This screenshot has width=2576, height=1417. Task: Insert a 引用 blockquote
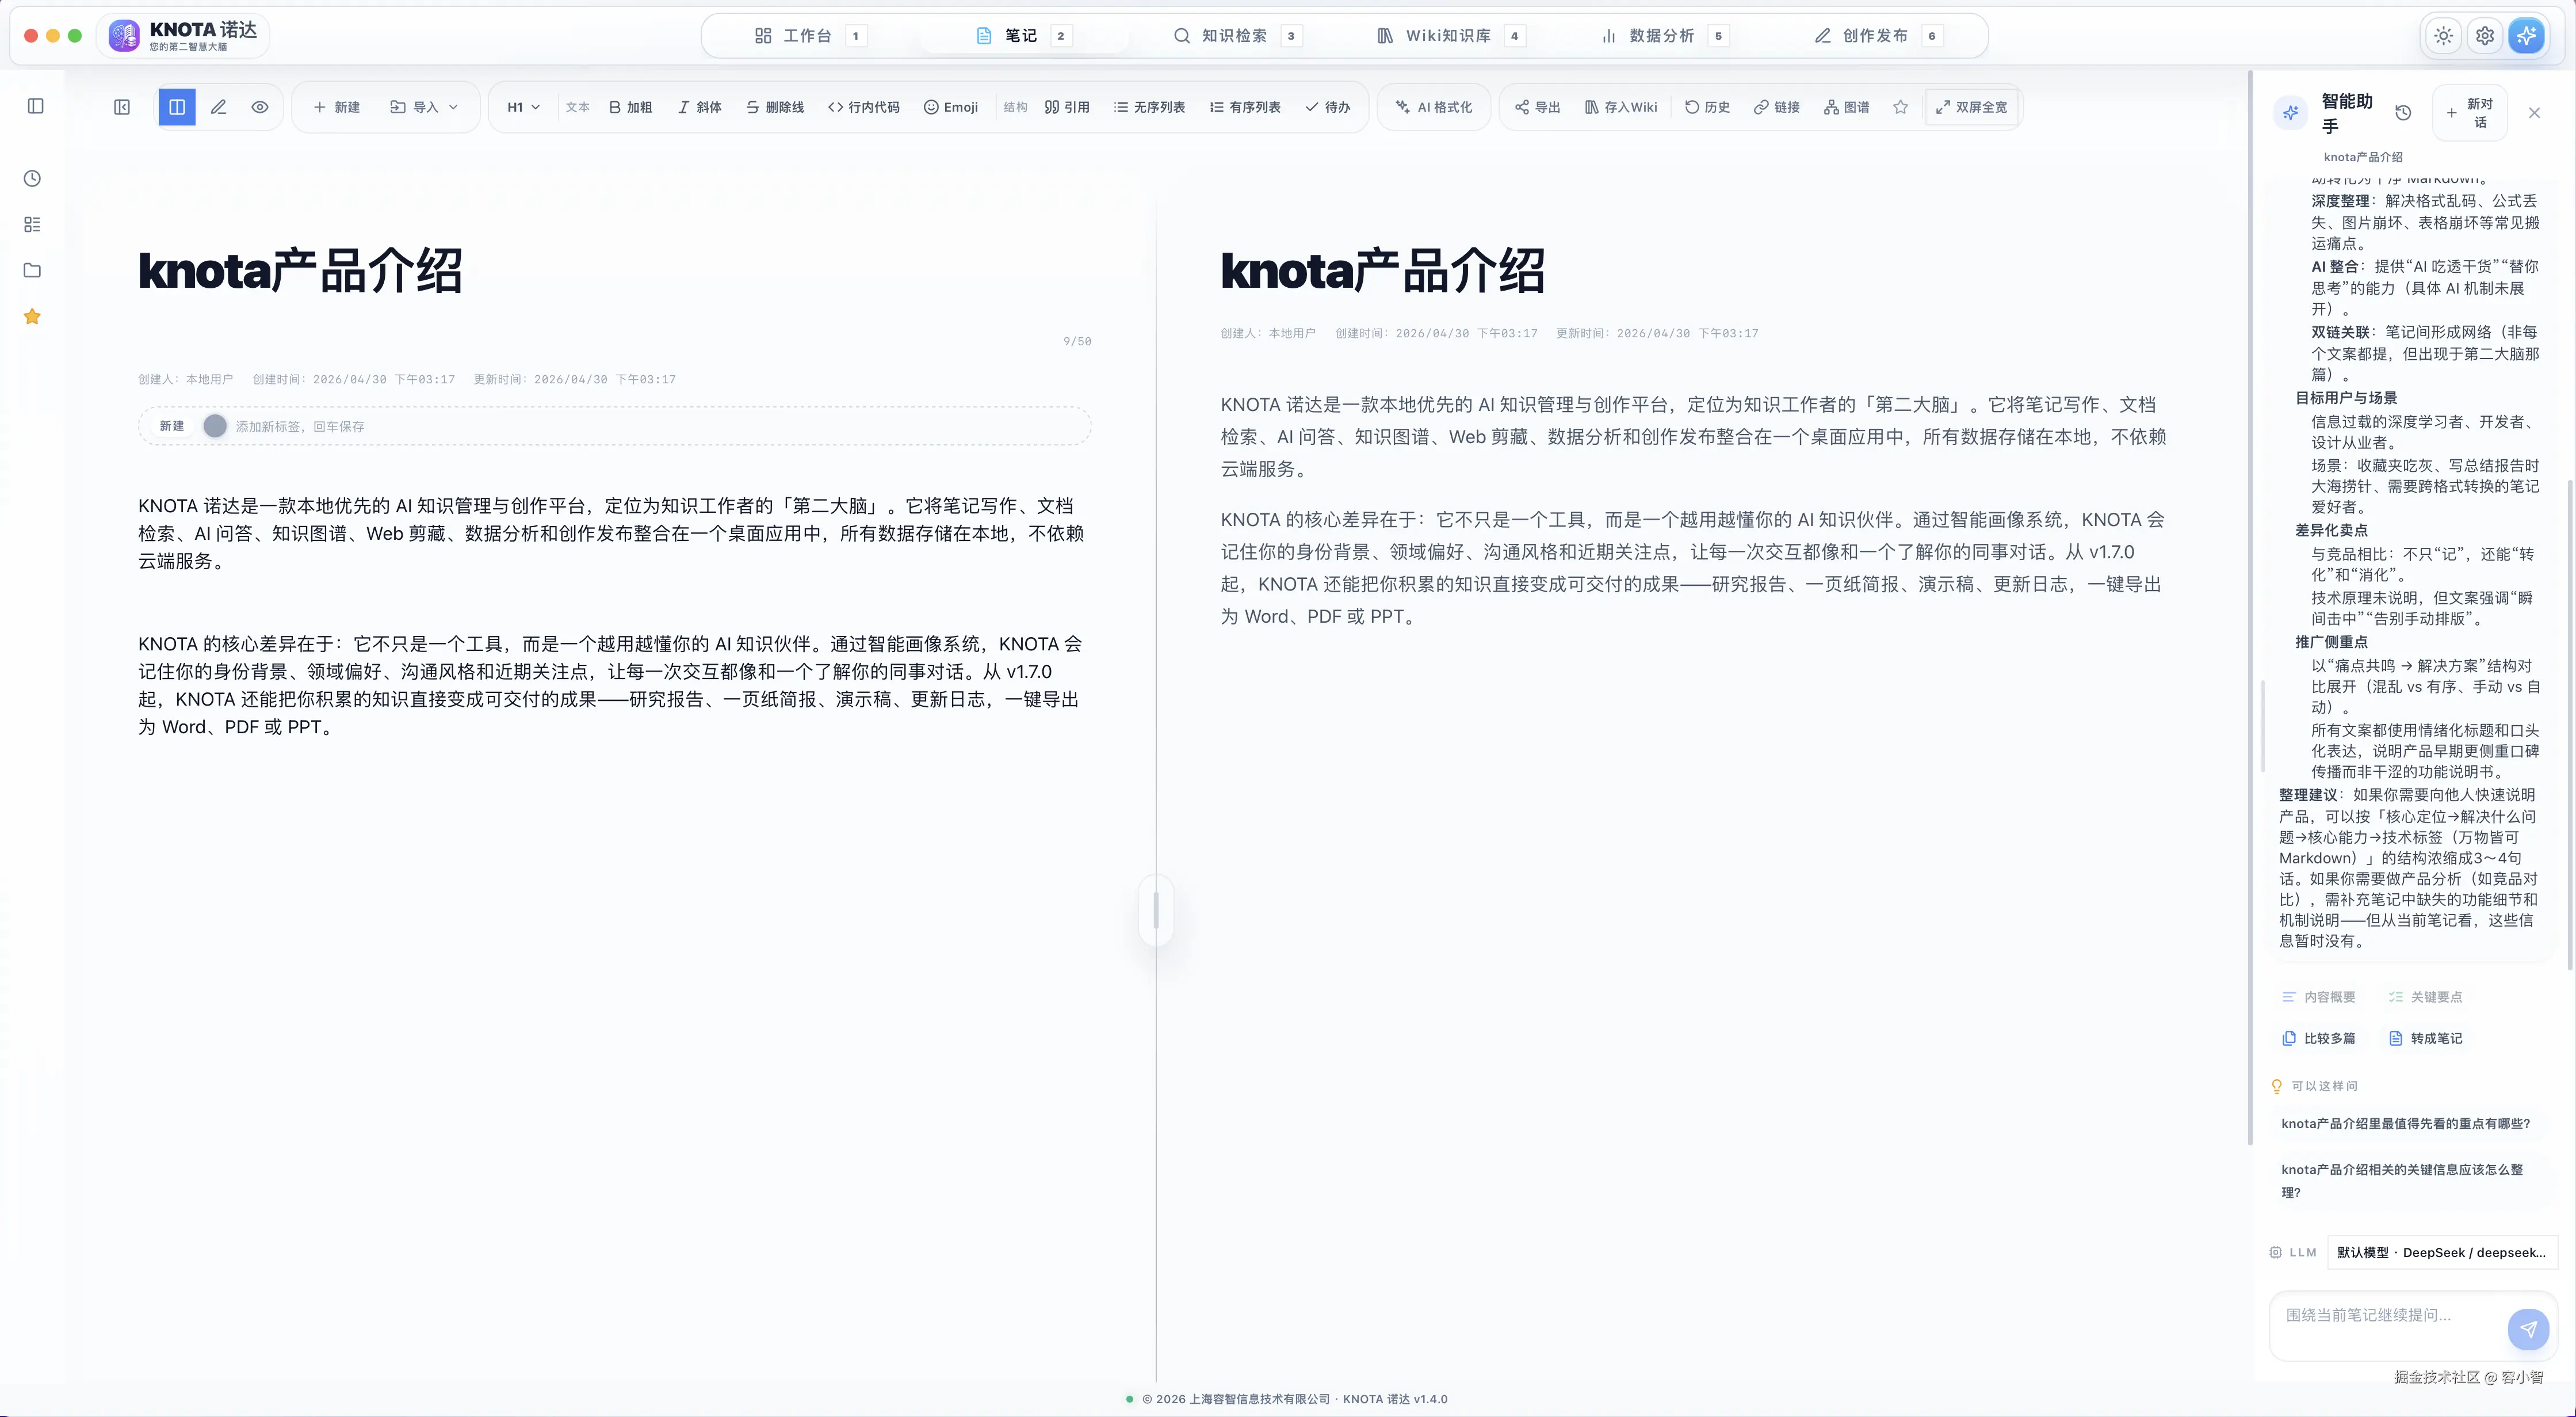click(1067, 107)
